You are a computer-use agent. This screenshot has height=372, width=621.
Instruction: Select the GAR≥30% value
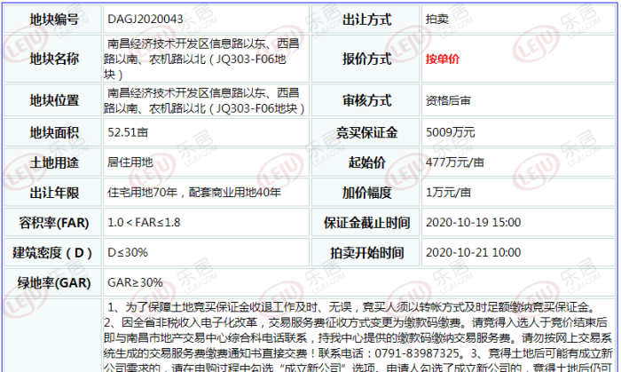pos(135,282)
